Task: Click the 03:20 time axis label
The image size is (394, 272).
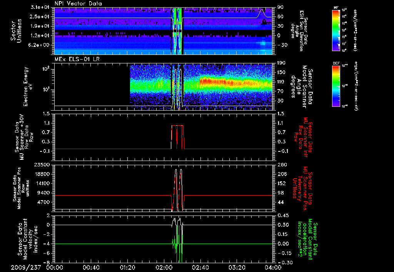Action: pos(237,267)
